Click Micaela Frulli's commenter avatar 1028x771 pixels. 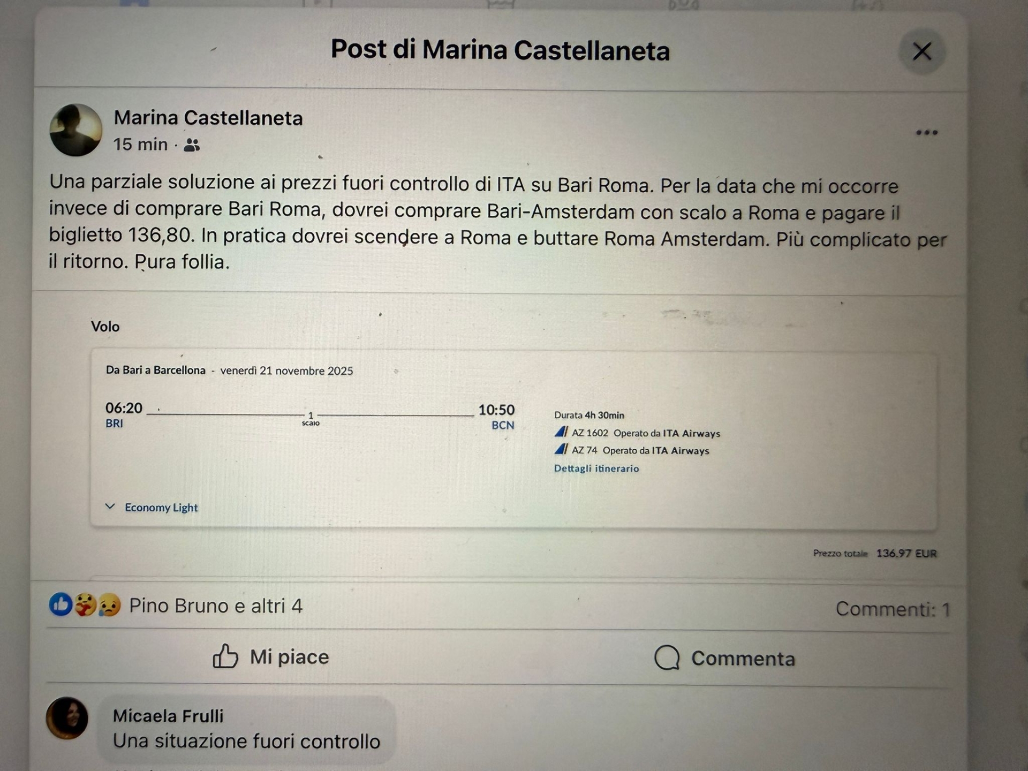click(x=67, y=718)
